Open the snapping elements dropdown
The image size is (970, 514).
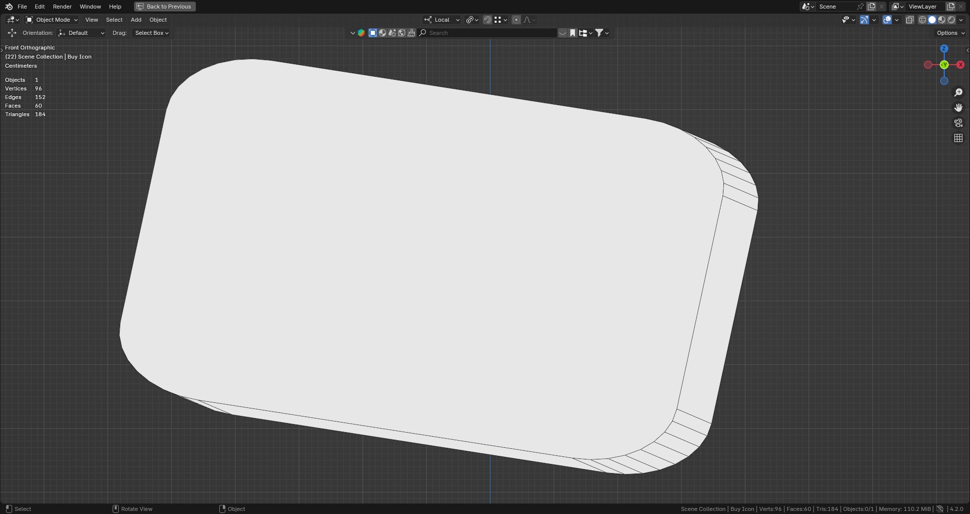click(x=501, y=20)
